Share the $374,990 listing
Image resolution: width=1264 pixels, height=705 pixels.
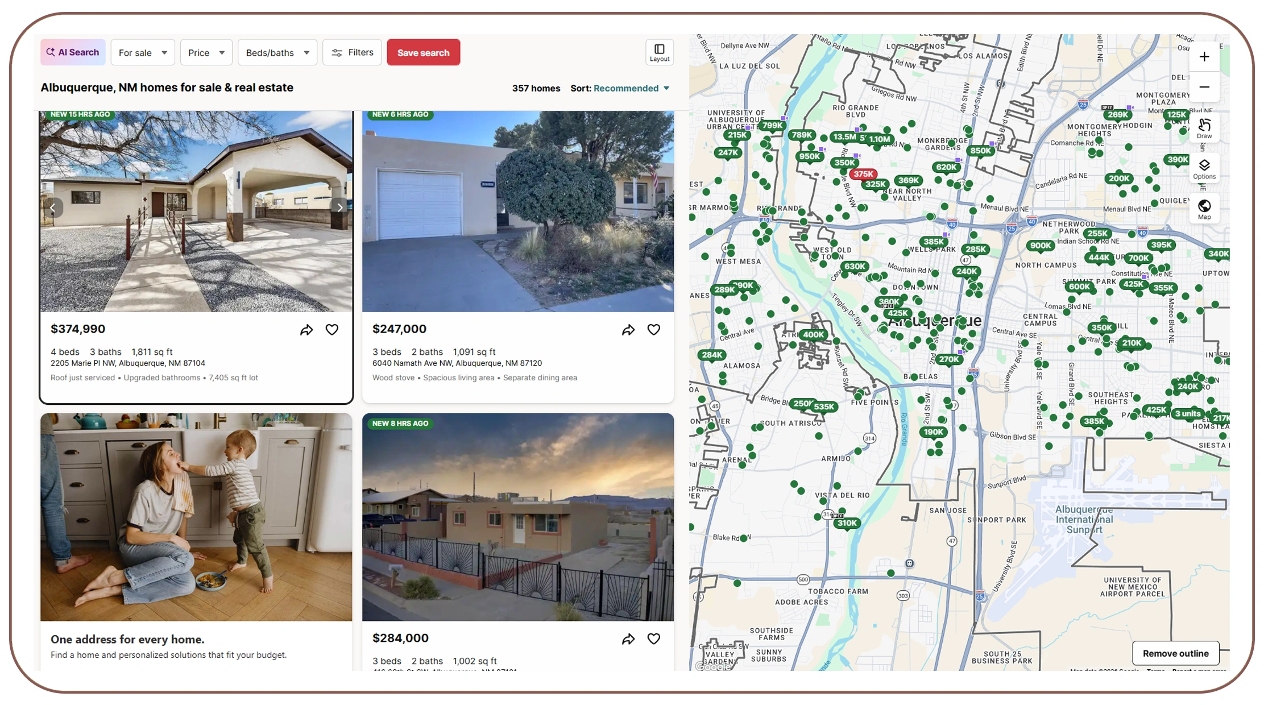[306, 330]
